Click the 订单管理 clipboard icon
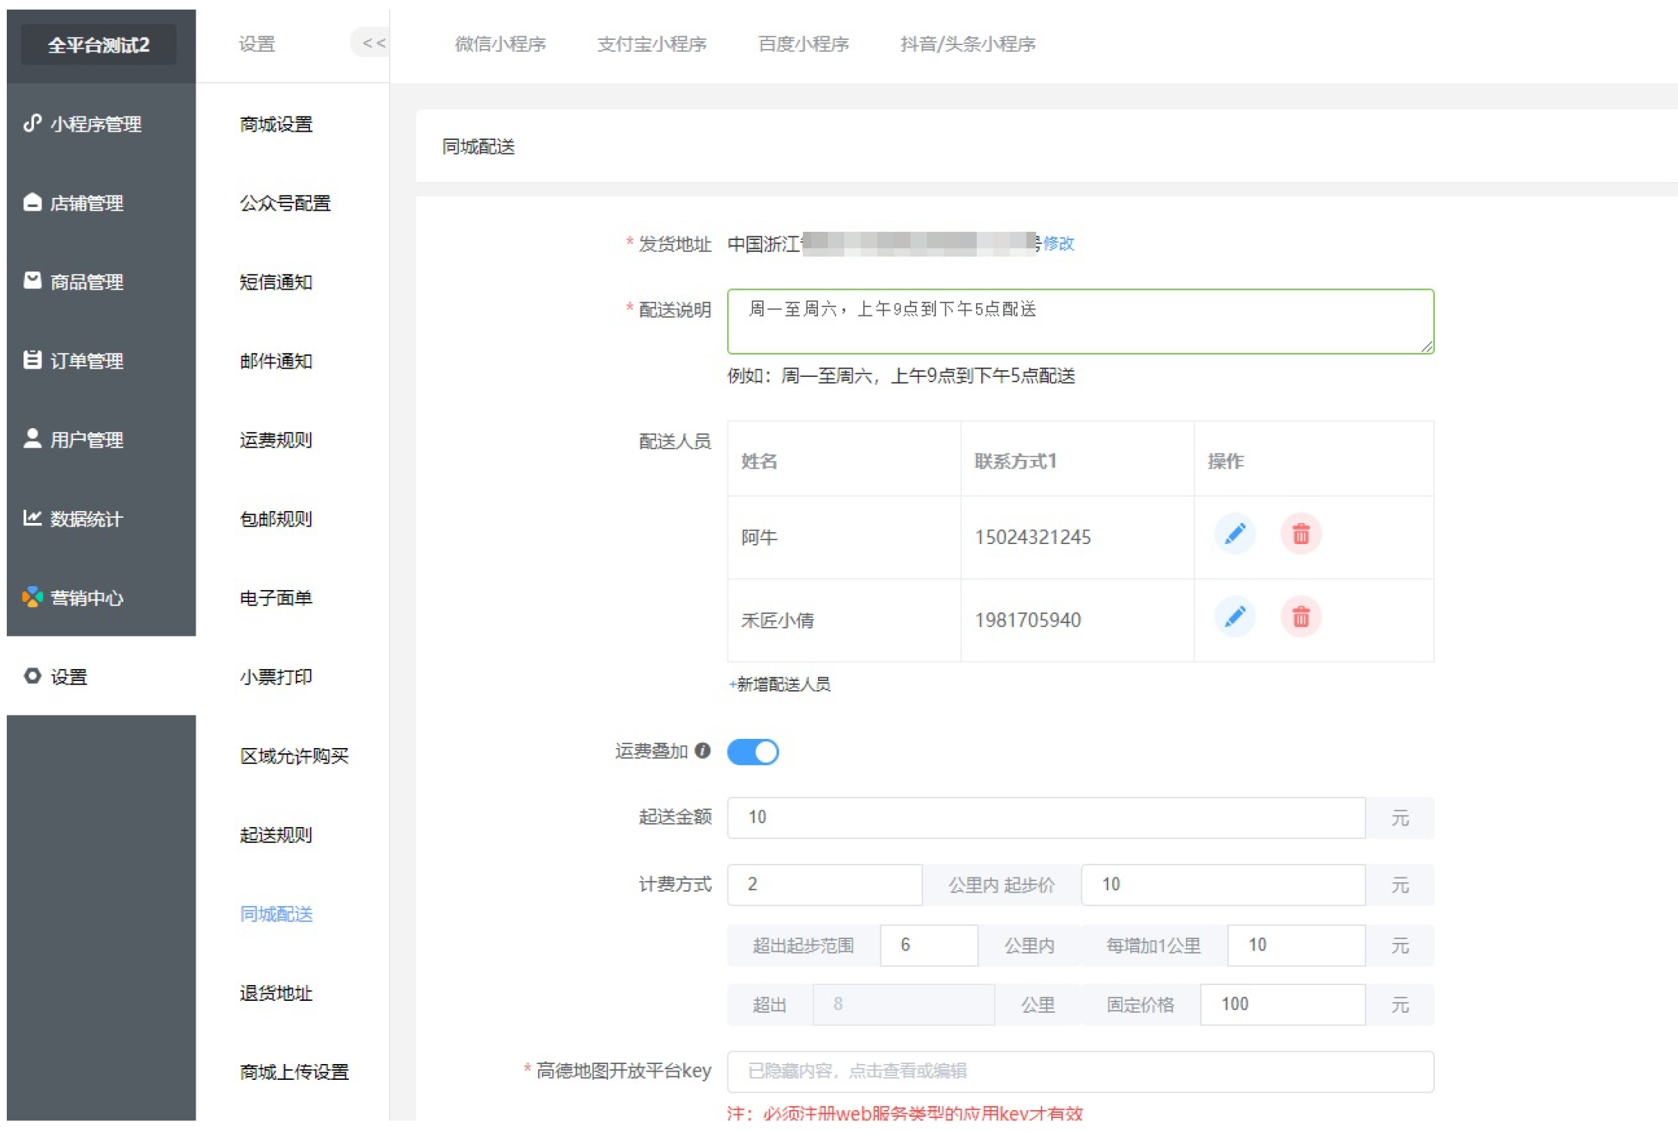 [x=32, y=360]
